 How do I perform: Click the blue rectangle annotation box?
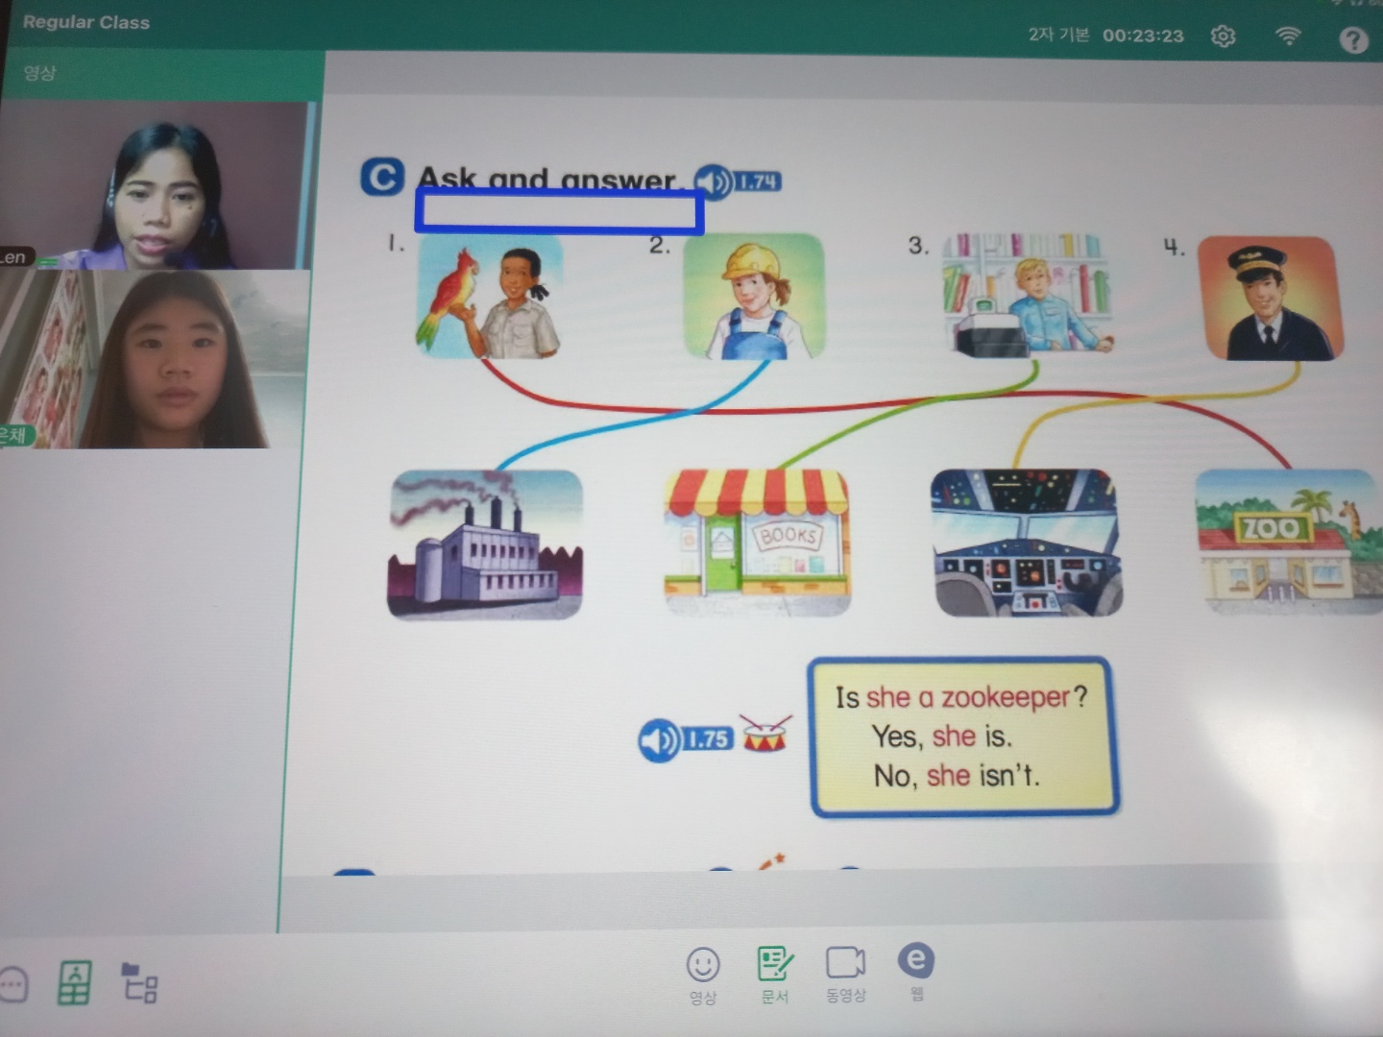click(x=559, y=211)
